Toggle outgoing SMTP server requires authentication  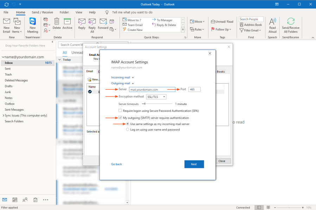tap(120, 118)
